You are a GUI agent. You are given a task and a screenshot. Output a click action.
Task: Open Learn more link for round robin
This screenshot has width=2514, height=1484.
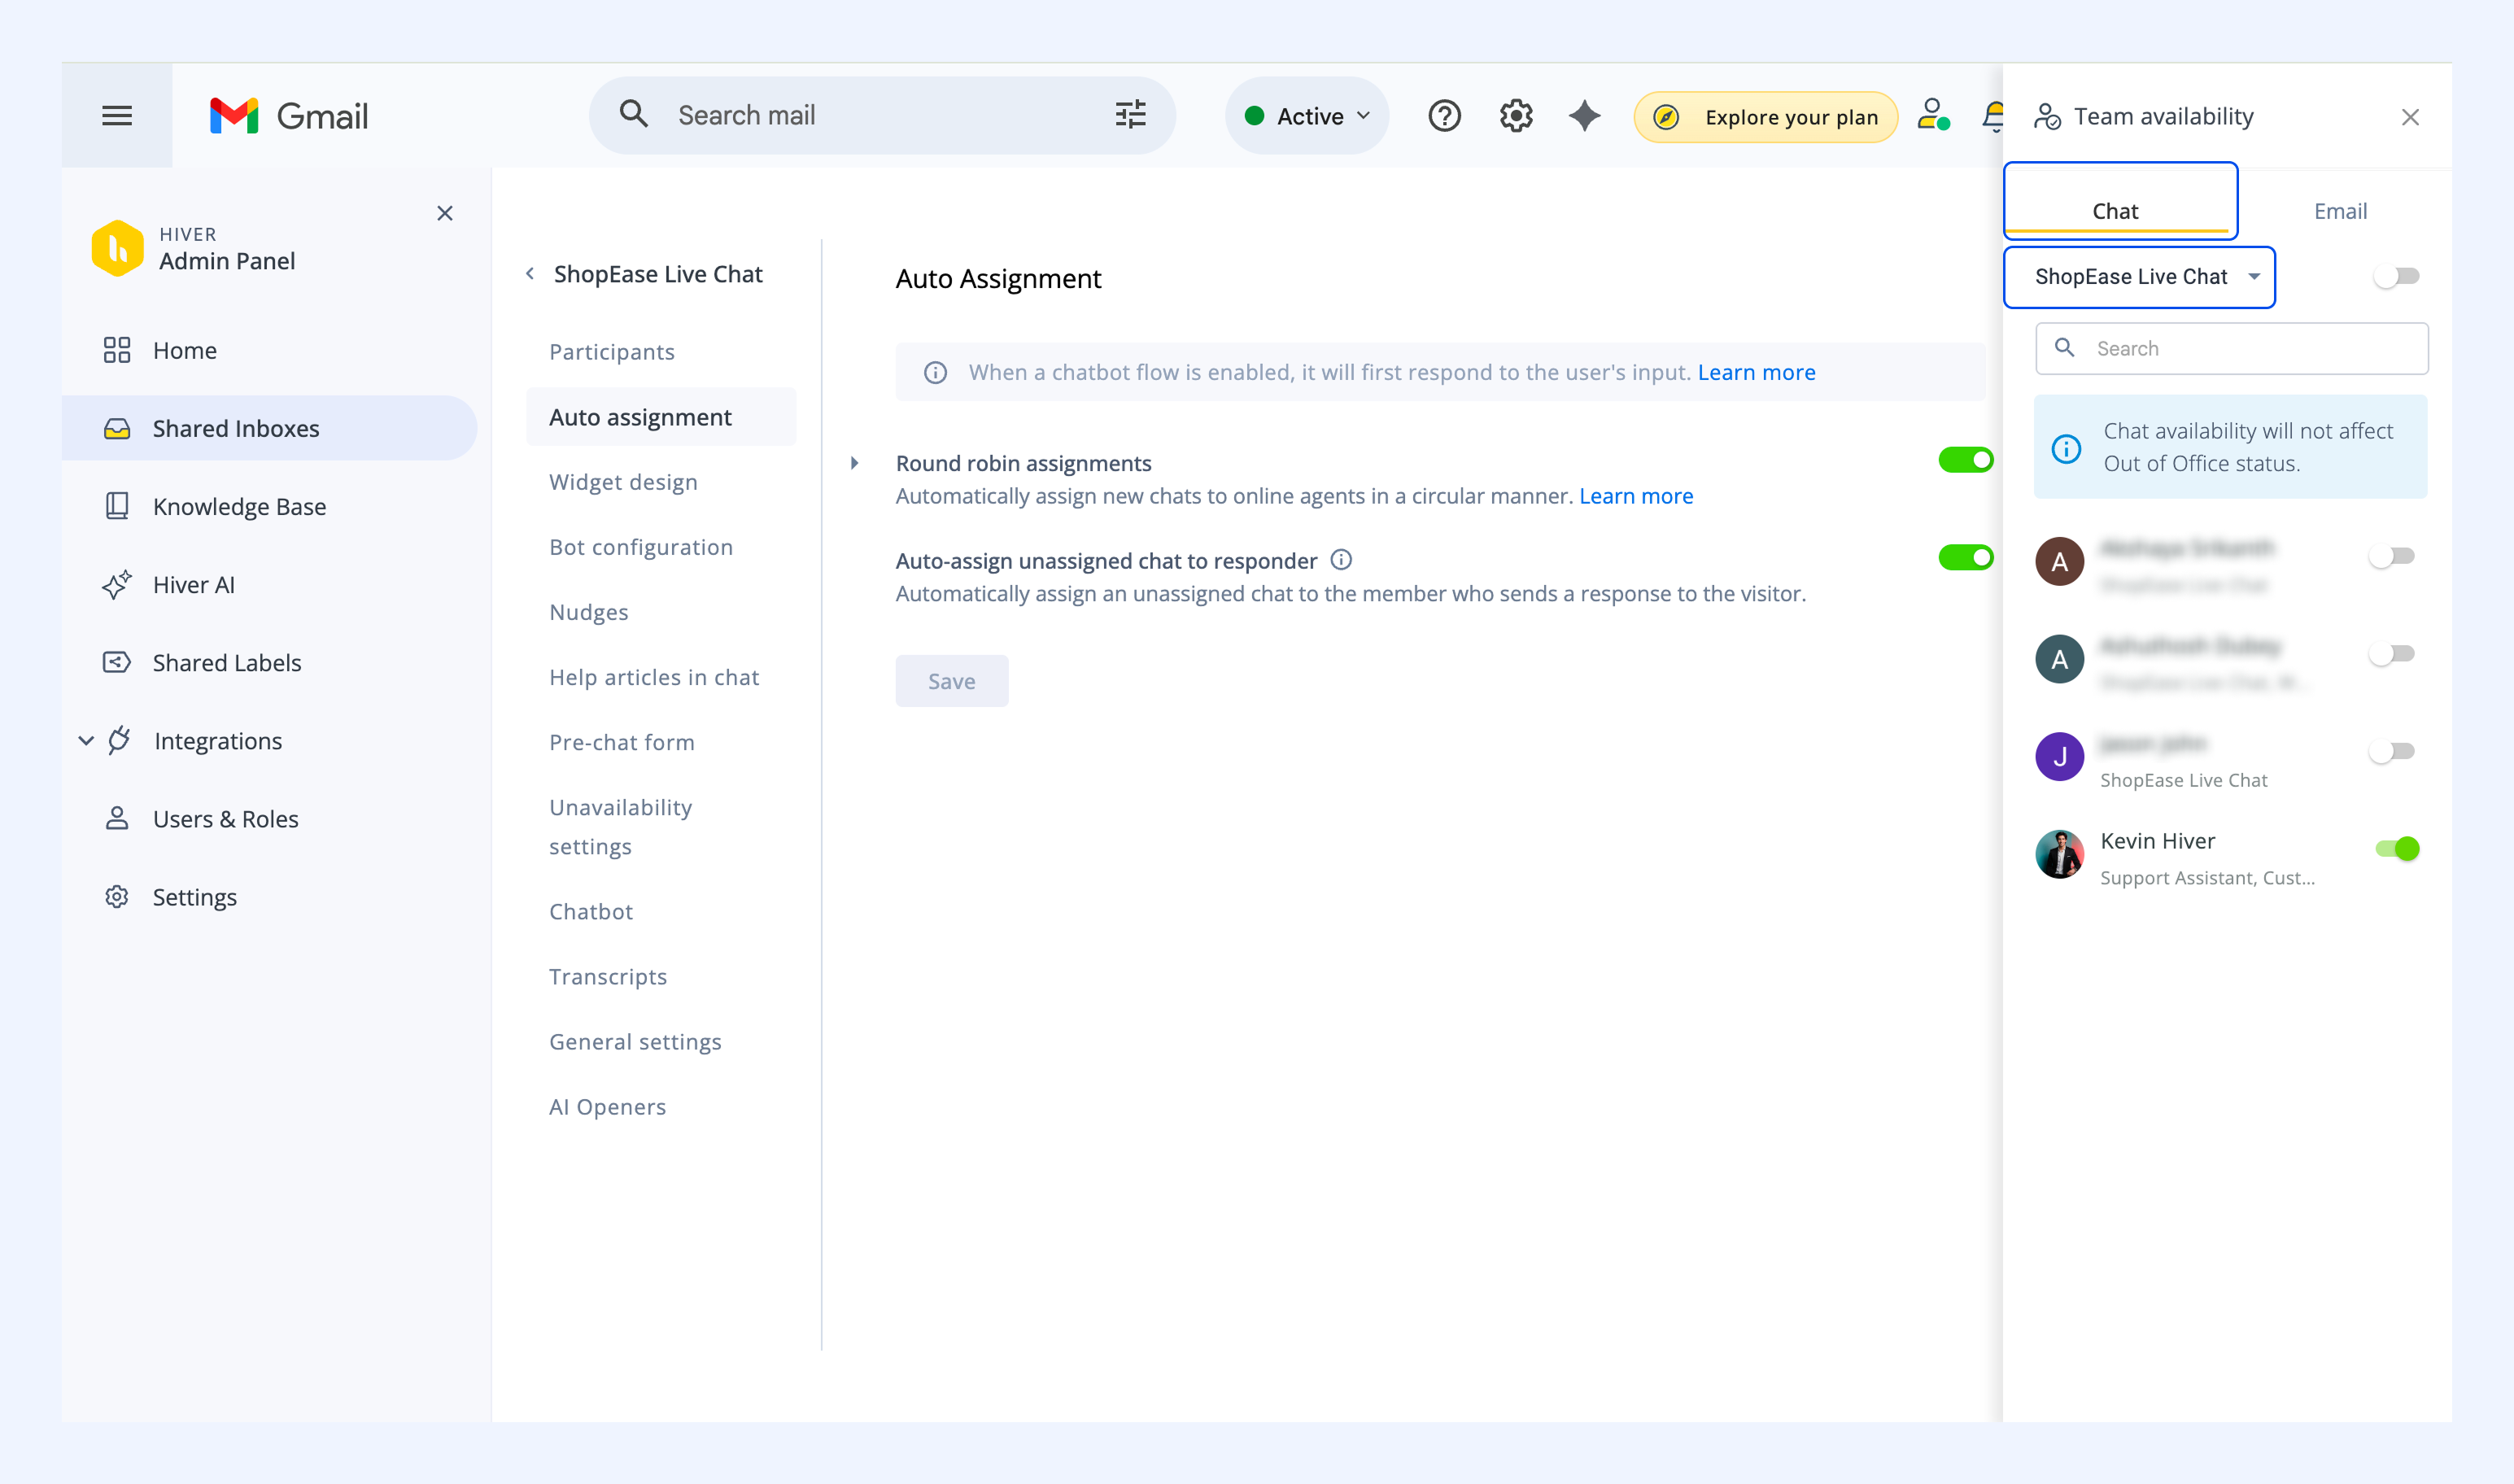(x=1636, y=496)
